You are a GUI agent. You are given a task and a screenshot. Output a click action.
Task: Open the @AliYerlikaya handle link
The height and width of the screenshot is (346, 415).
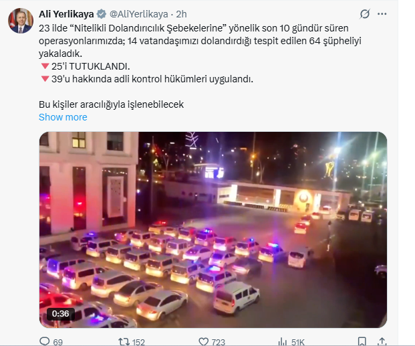[x=139, y=14]
